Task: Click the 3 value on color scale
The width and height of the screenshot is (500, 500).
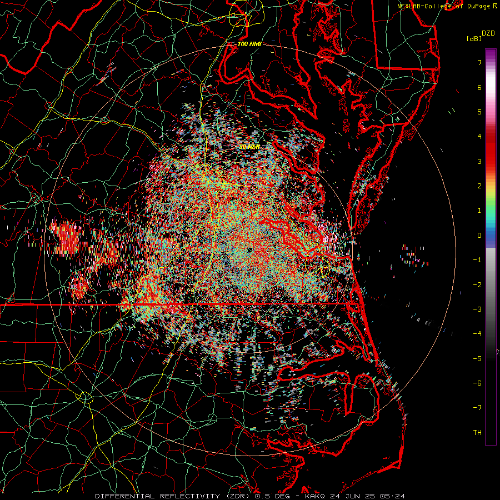Action: point(479,161)
